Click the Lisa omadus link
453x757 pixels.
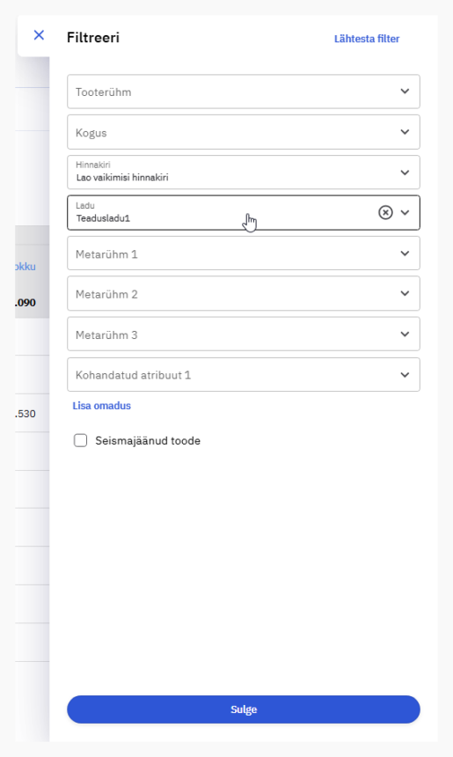[102, 406]
